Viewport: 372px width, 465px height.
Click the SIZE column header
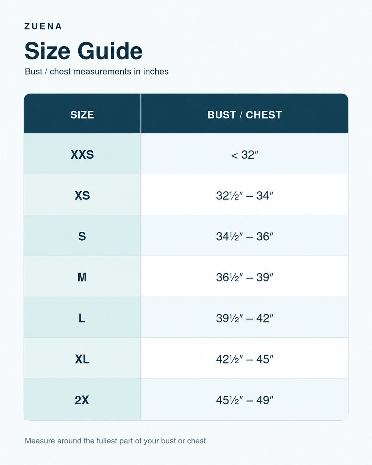tap(82, 114)
